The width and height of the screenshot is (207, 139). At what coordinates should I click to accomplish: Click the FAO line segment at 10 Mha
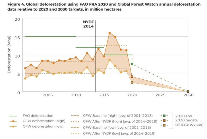[118, 55]
